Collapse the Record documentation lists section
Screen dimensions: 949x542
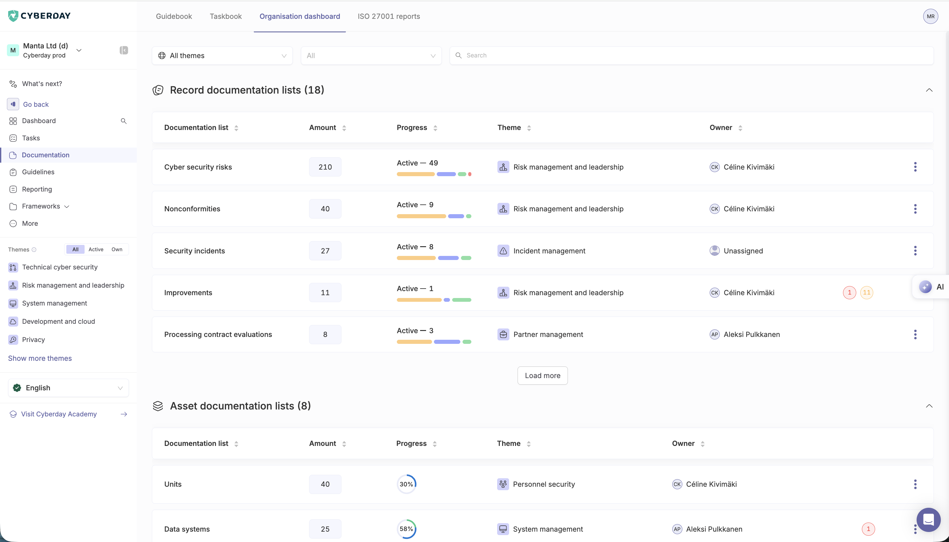(929, 90)
